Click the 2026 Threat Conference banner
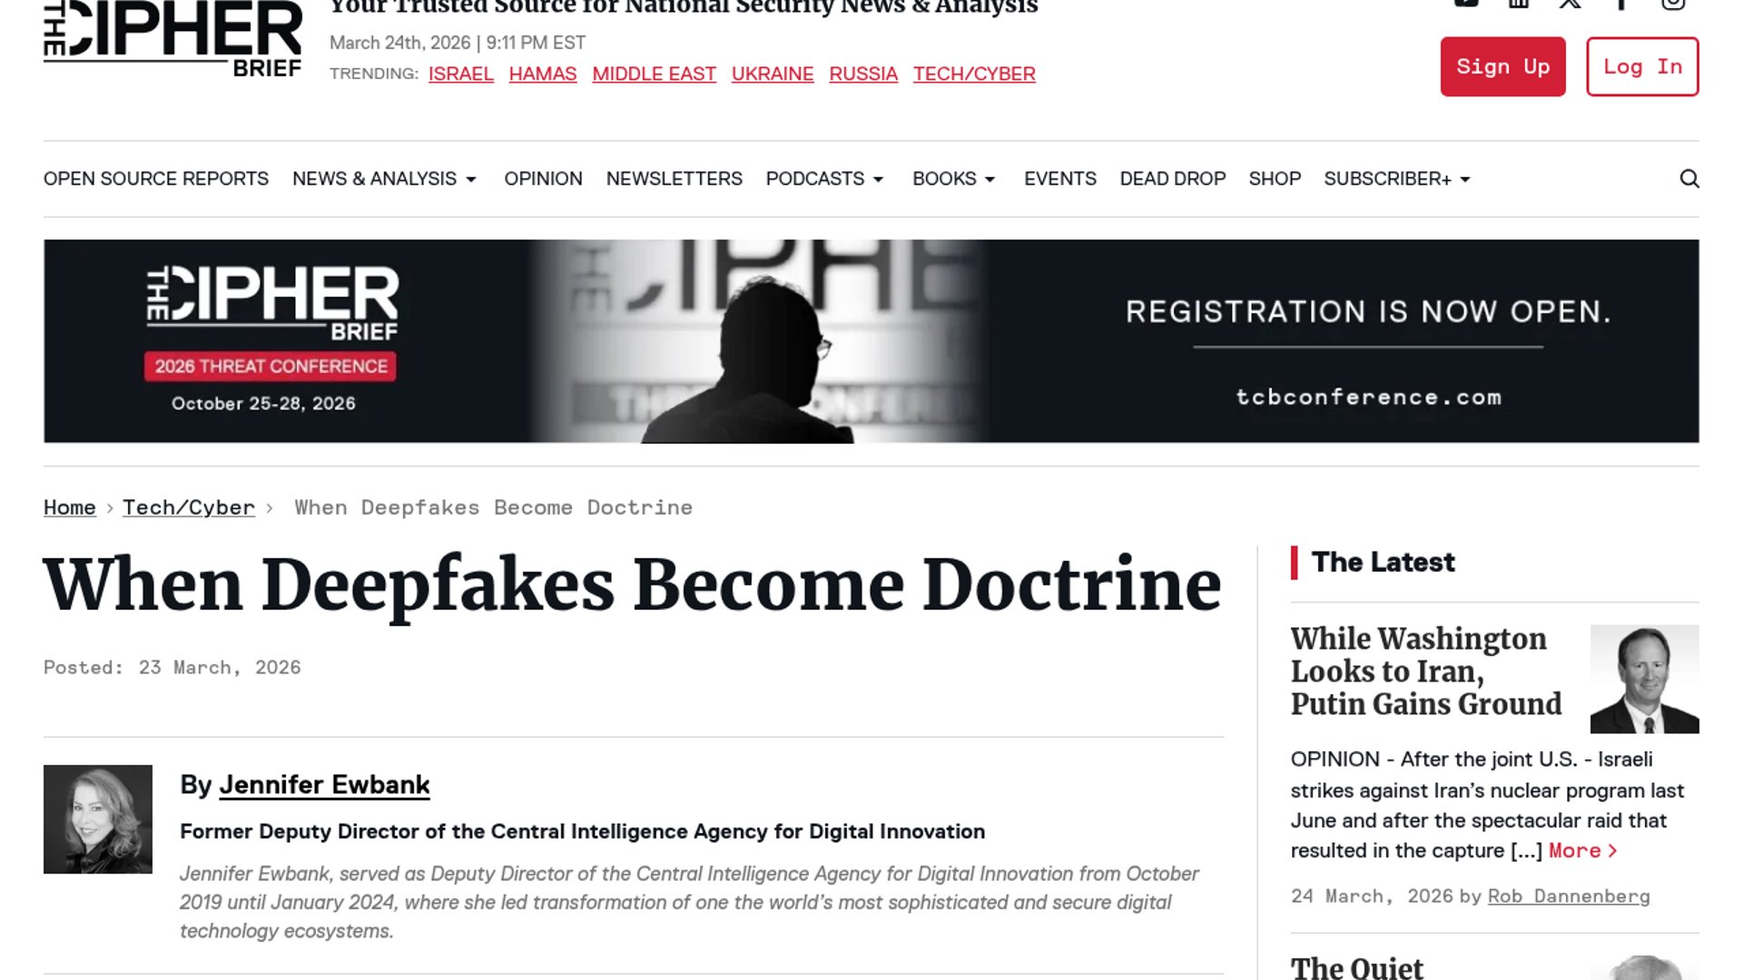 point(871,341)
